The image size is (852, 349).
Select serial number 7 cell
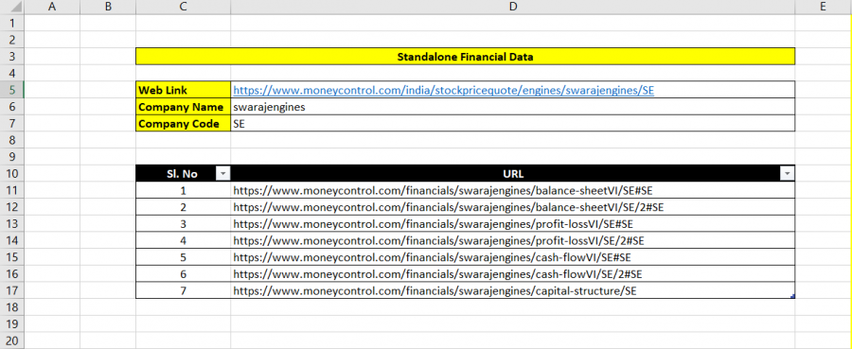183,290
